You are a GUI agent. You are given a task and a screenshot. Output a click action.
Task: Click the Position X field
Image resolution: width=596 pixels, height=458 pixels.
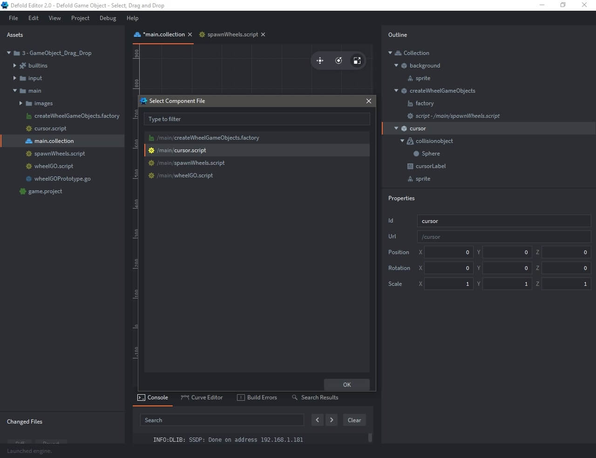pyautogui.click(x=449, y=252)
